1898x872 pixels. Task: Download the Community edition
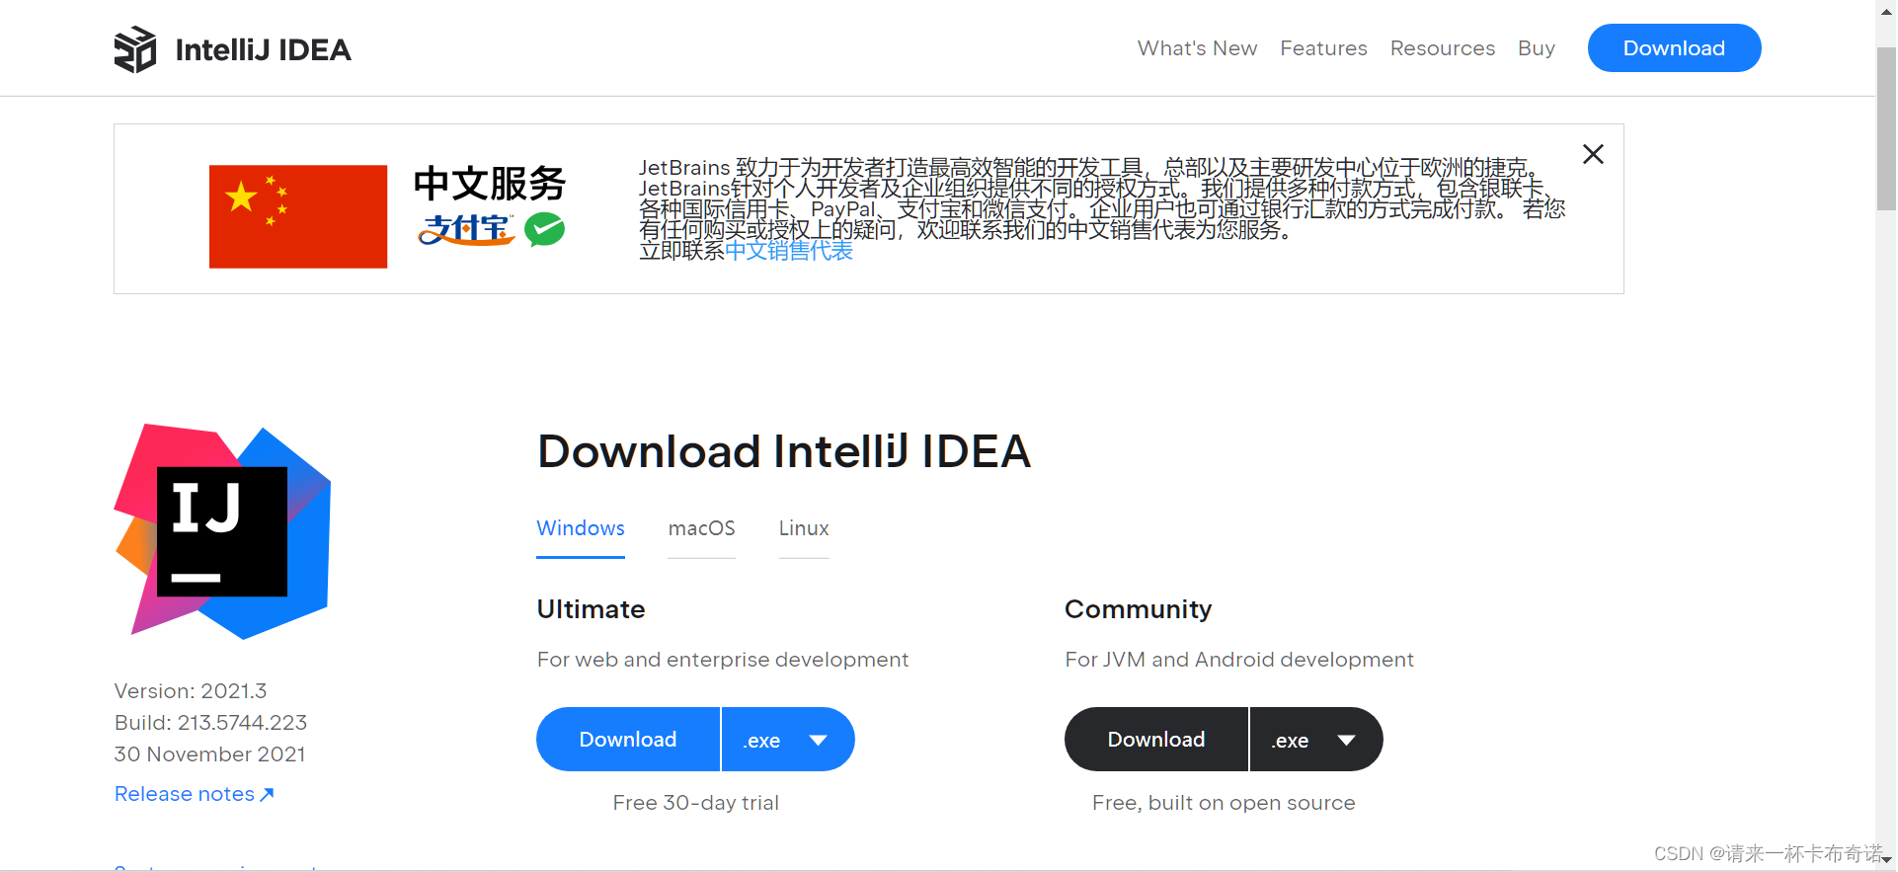[x=1156, y=740]
